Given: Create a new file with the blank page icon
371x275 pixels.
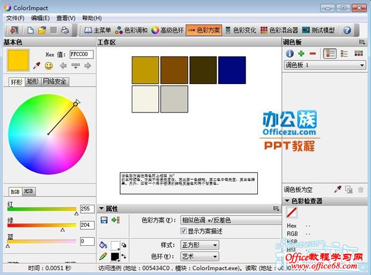Looking at the screenshot, I should click(30, 30).
